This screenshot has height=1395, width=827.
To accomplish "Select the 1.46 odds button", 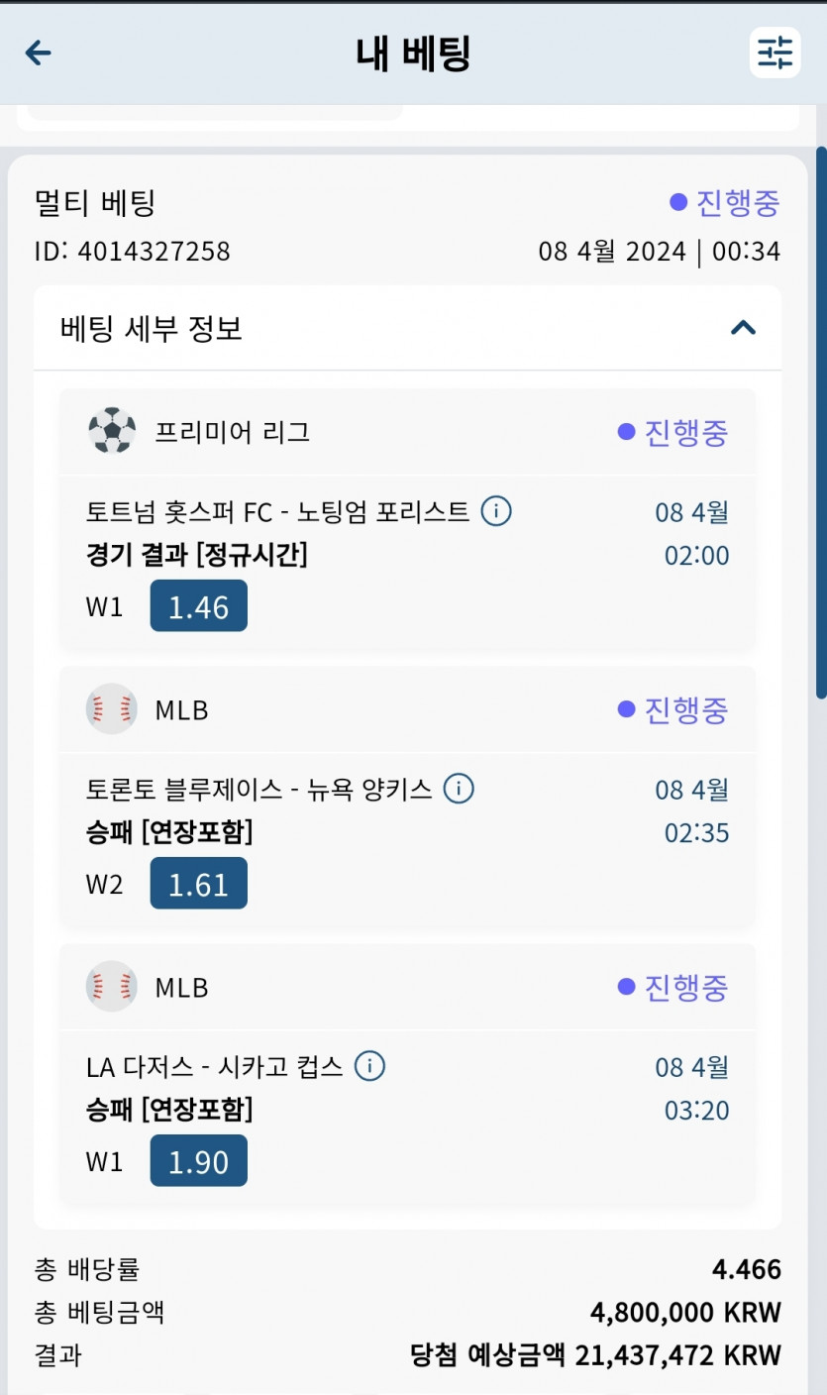I will point(199,606).
